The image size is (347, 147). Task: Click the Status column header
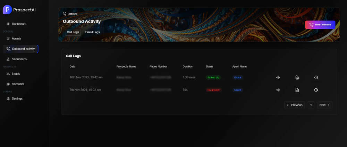(x=209, y=67)
